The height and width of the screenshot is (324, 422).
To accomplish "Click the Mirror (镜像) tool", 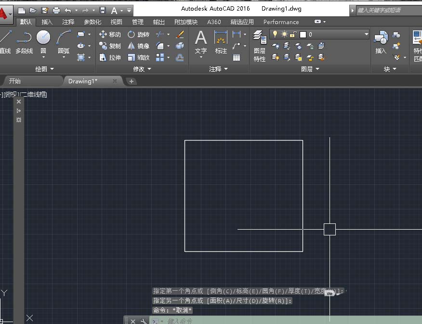I will pyautogui.click(x=138, y=46).
